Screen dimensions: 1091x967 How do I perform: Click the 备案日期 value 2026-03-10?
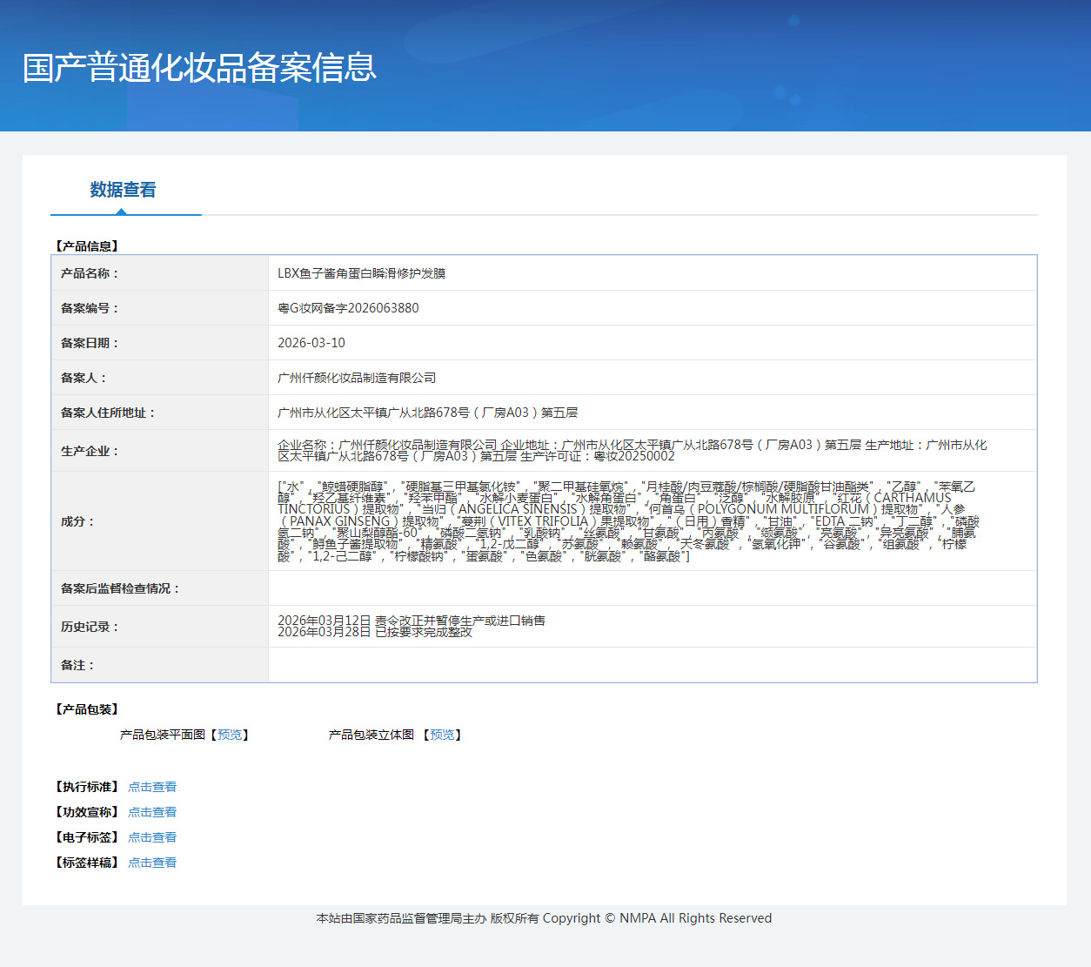311,343
